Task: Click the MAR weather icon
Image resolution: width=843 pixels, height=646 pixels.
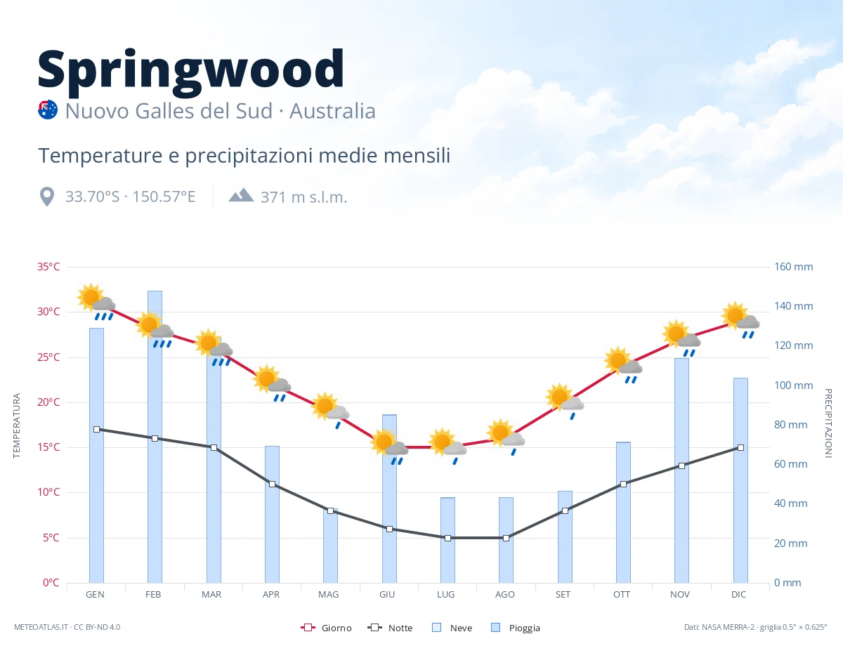Action: point(214,348)
